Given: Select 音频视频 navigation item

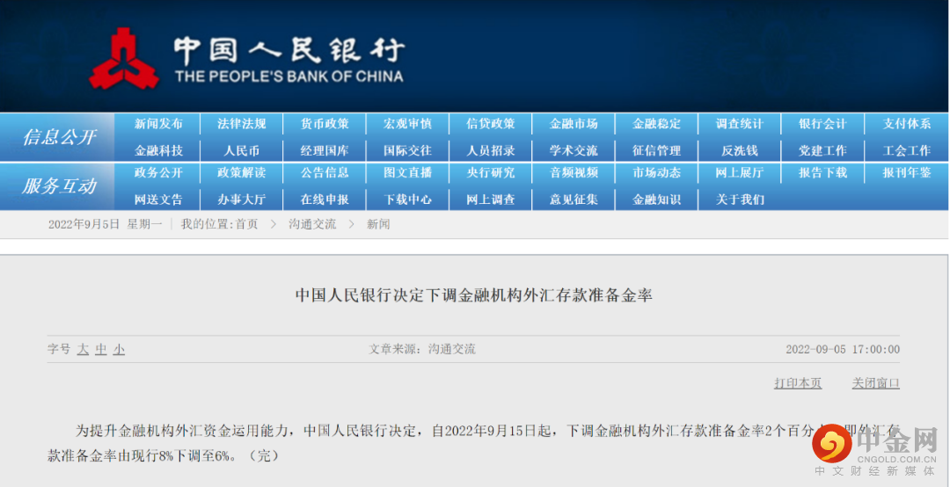Looking at the screenshot, I should click(x=574, y=172).
